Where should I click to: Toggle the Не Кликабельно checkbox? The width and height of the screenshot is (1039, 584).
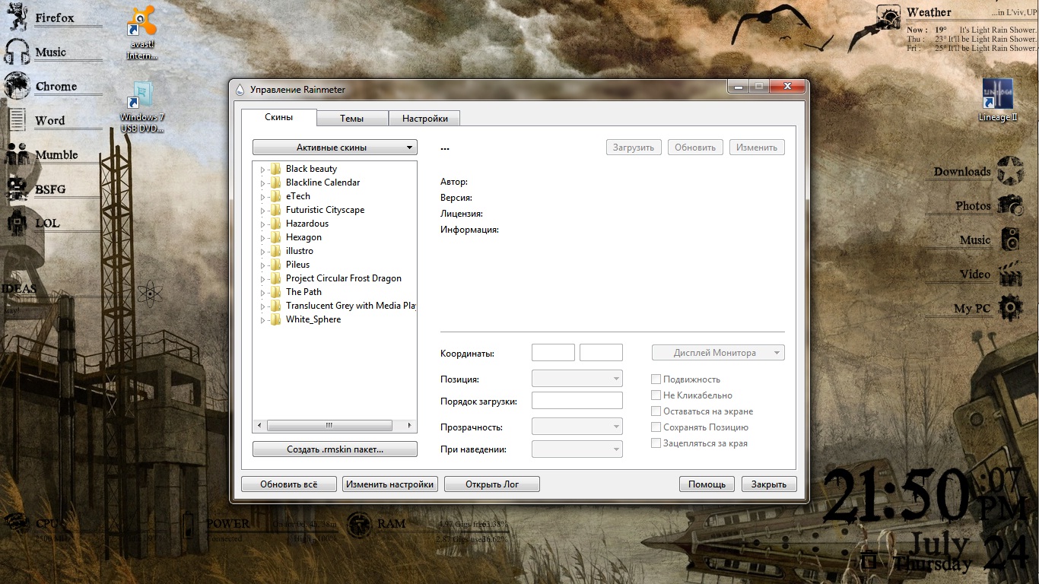(x=656, y=395)
